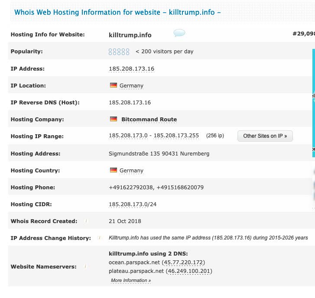Click the plateau.parspack.net nameserver text
The width and height of the screenshot is (315, 298).
click(136, 271)
